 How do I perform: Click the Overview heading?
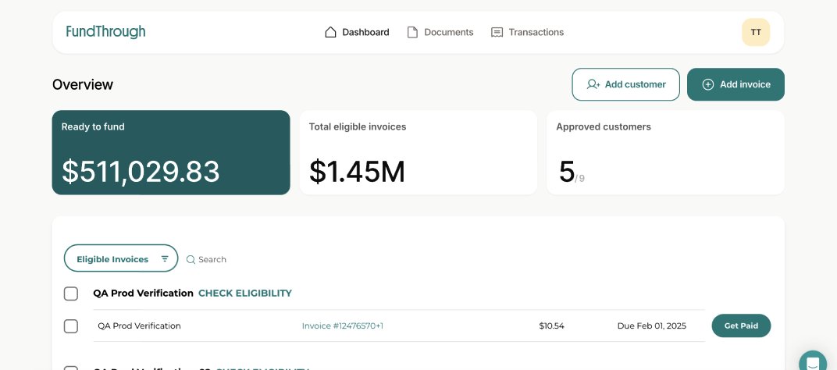point(83,84)
